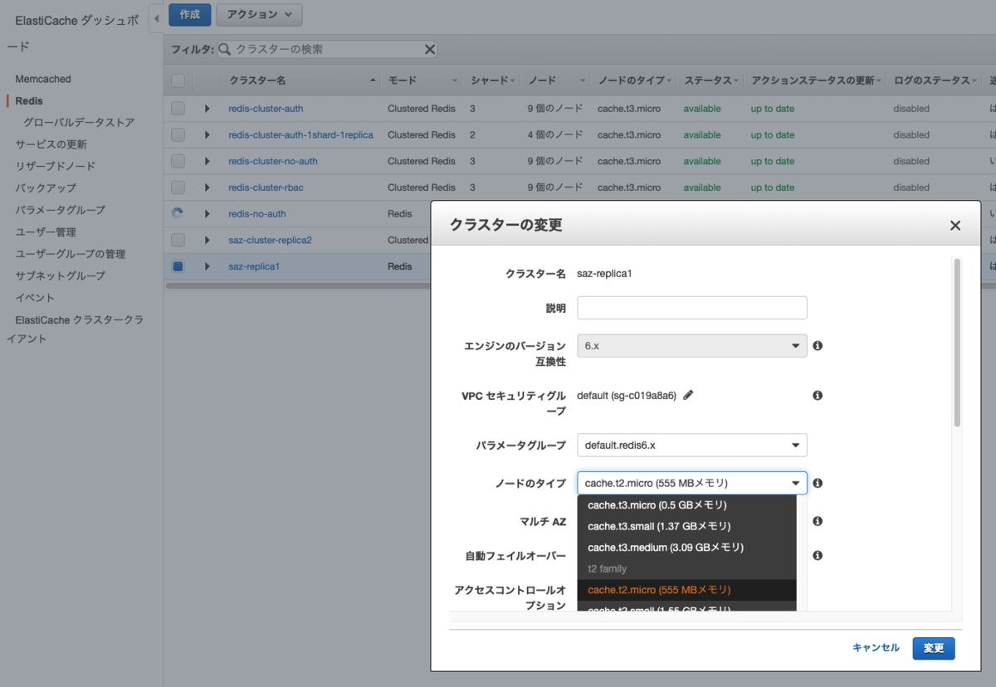Screen dimensions: 996x687
Task: Open the saz-replica1 cluster link
Action: [x=254, y=266]
